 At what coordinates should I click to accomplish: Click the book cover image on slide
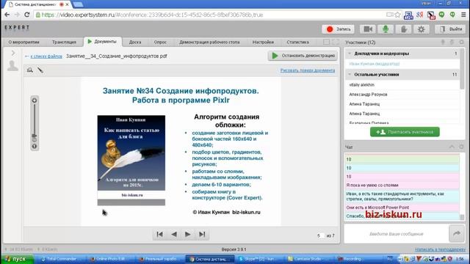(131, 160)
